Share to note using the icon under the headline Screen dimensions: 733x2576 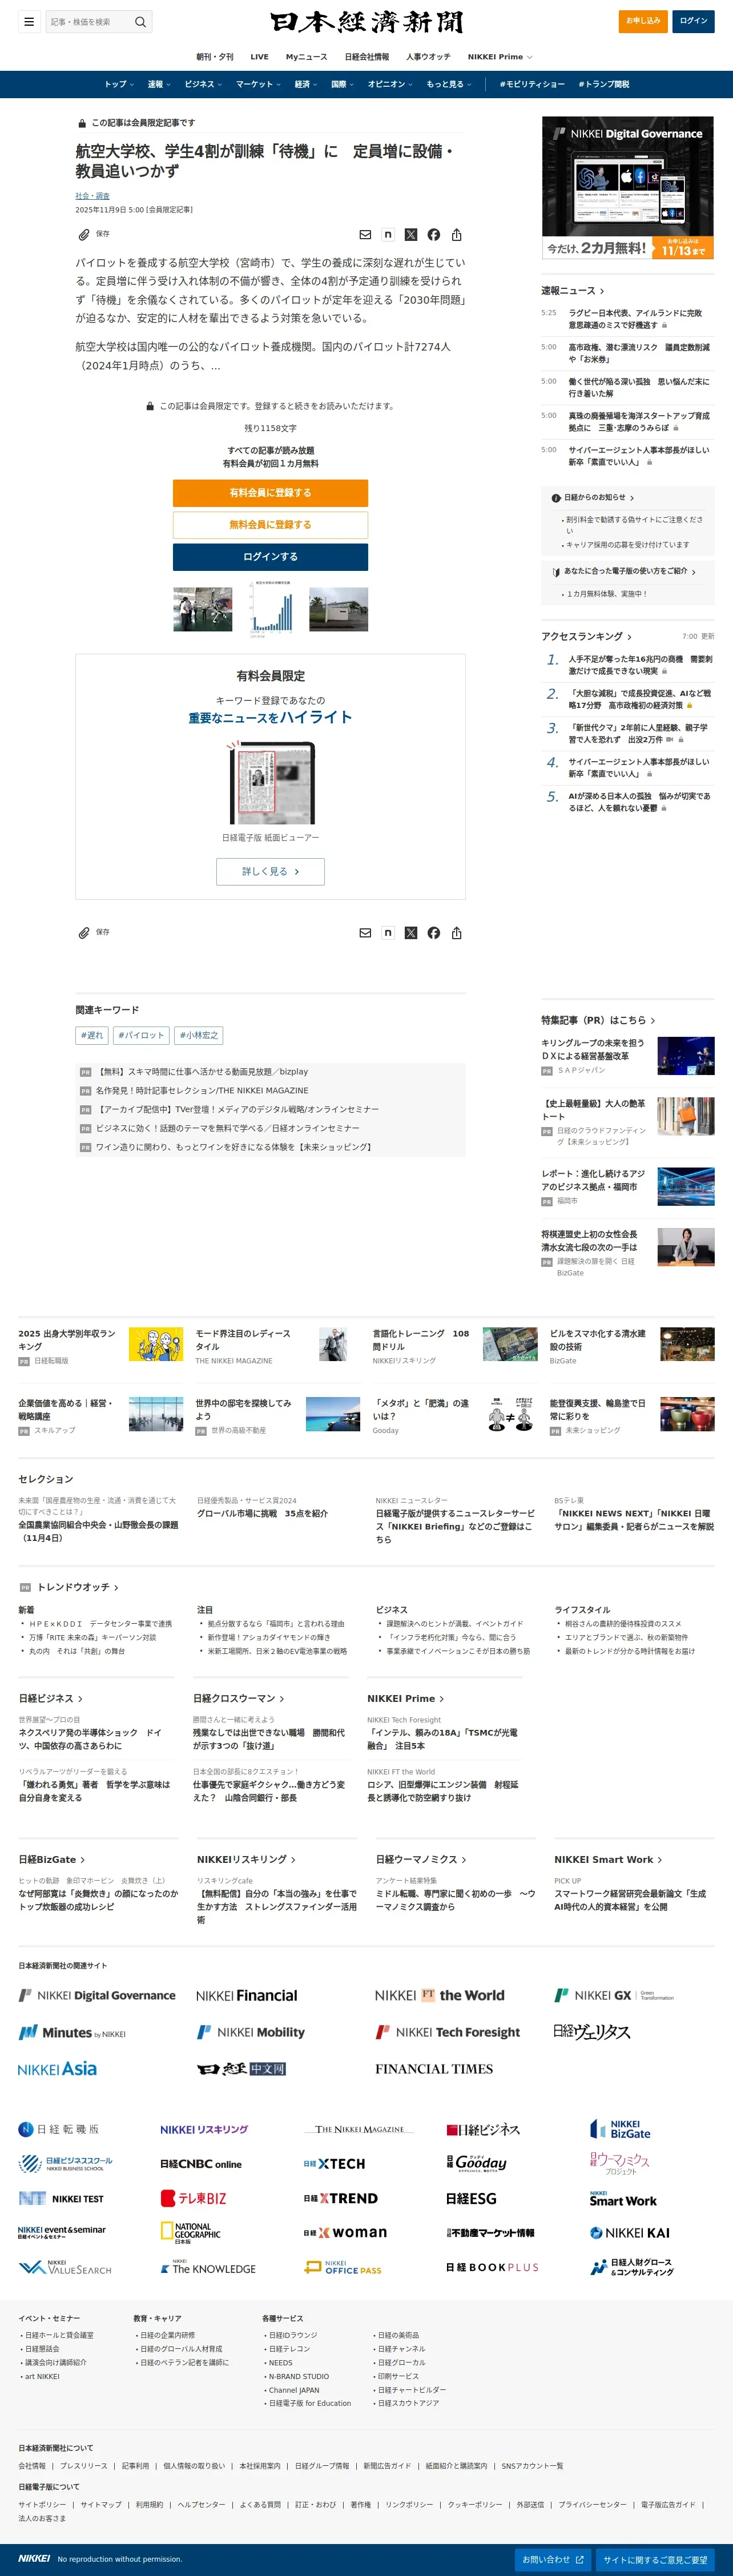(x=388, y=234)
